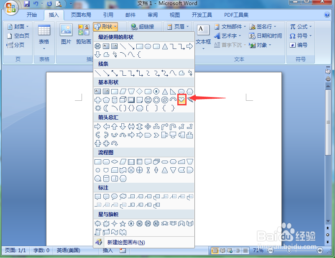Switch to Print Layout view in status bar
The image size is (335, 258).
click(215, 250)
